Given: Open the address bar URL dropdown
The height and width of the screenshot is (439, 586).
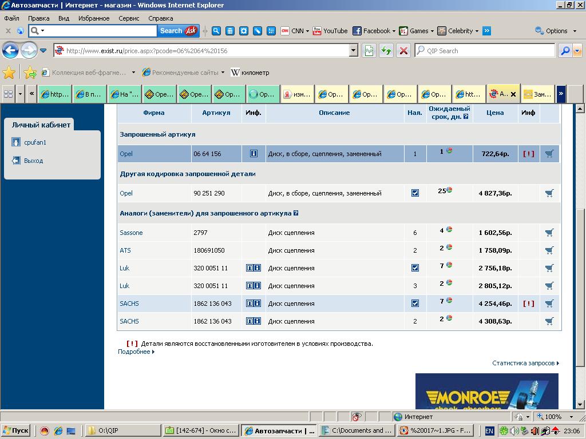Looking at the screenshot, I should pos(353,51).
